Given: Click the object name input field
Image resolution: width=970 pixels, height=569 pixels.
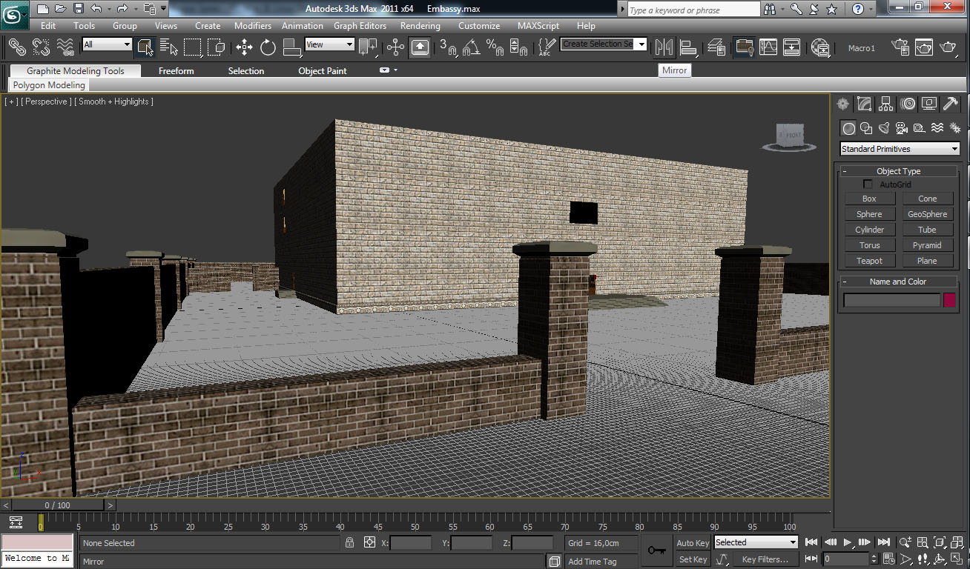Looking at the screenshot, I should (x=891, y=300).
